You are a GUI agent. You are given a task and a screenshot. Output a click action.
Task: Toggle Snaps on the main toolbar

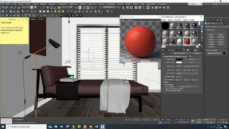(x=84, y=7)
